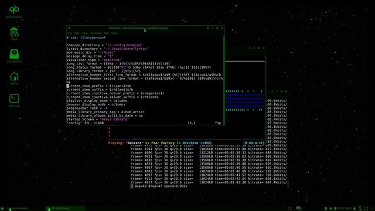The width and height of the screenshot is (375, 211).
Task: Click the vim cursor position '13,1'
Action: point(192,123)
